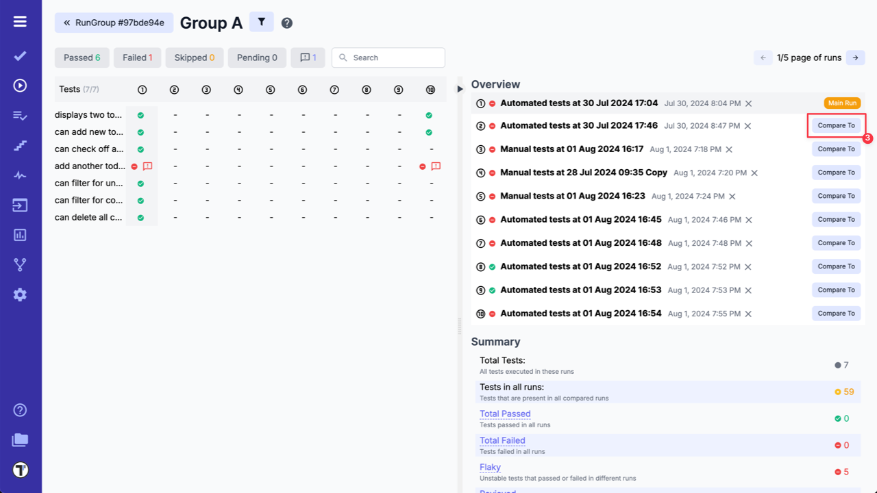Image resolution: width=877 pixels, height=493 pixels.
Task: Click the comment badge showing 1
Action: click(x=308, y=58)
